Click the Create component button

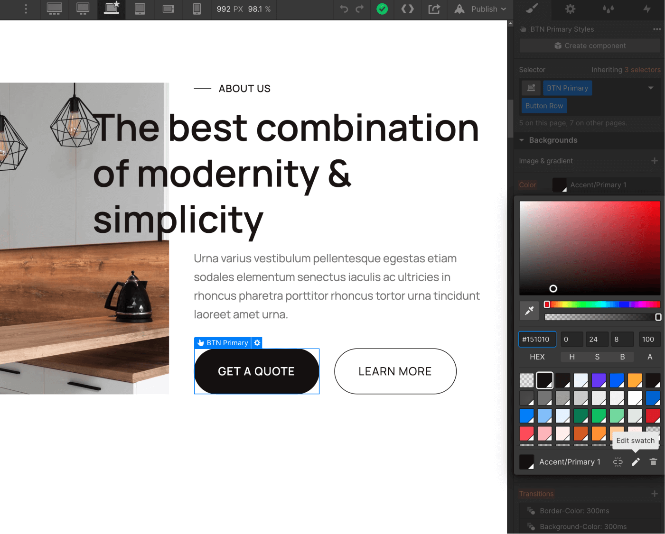pyautogui.click(x=590, y=46)
